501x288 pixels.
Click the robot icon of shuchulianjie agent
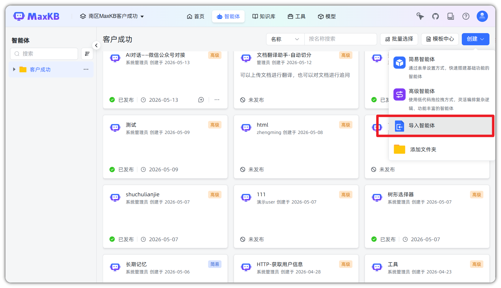(x=115, y=197)
